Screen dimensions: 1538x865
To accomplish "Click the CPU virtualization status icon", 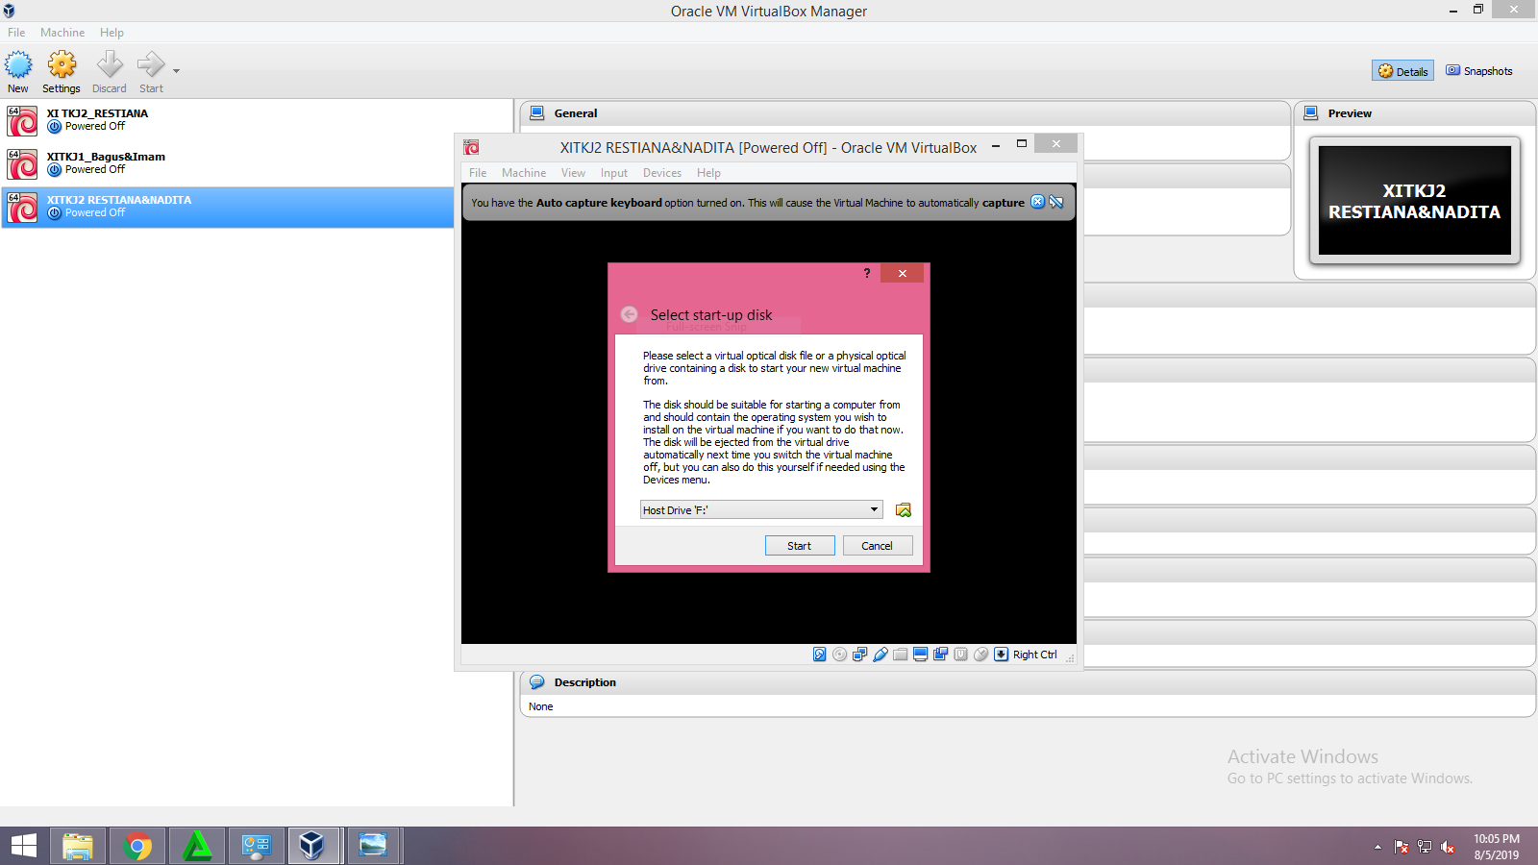I will 960,655.
